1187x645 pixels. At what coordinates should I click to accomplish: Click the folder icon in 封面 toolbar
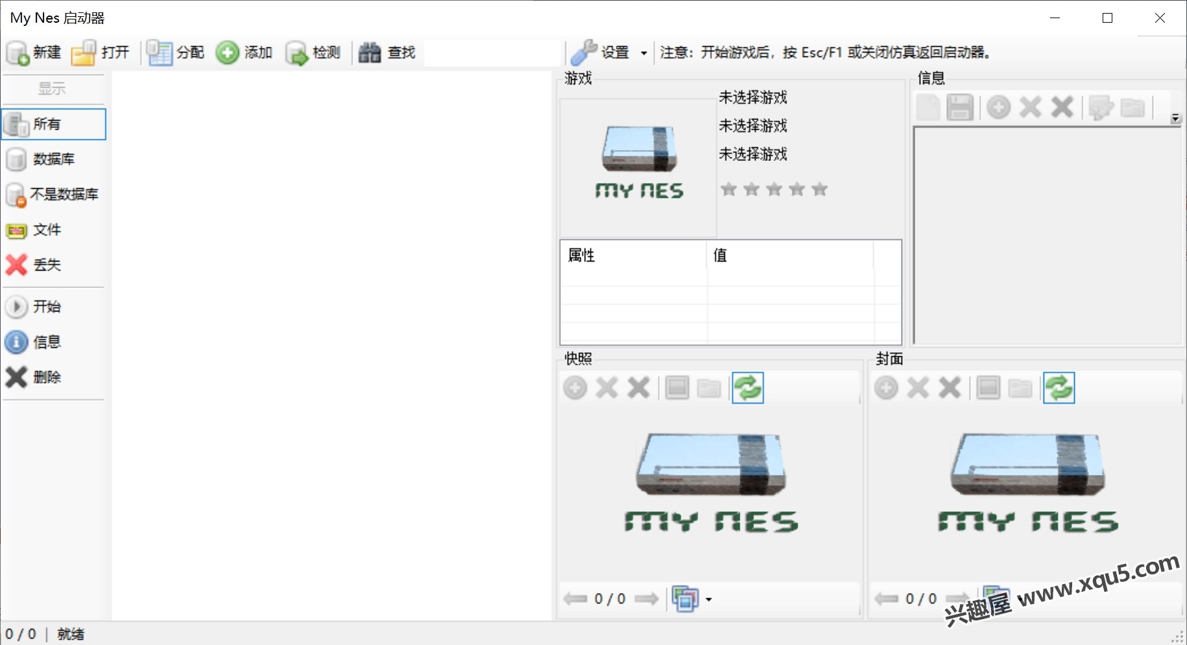1020,388
